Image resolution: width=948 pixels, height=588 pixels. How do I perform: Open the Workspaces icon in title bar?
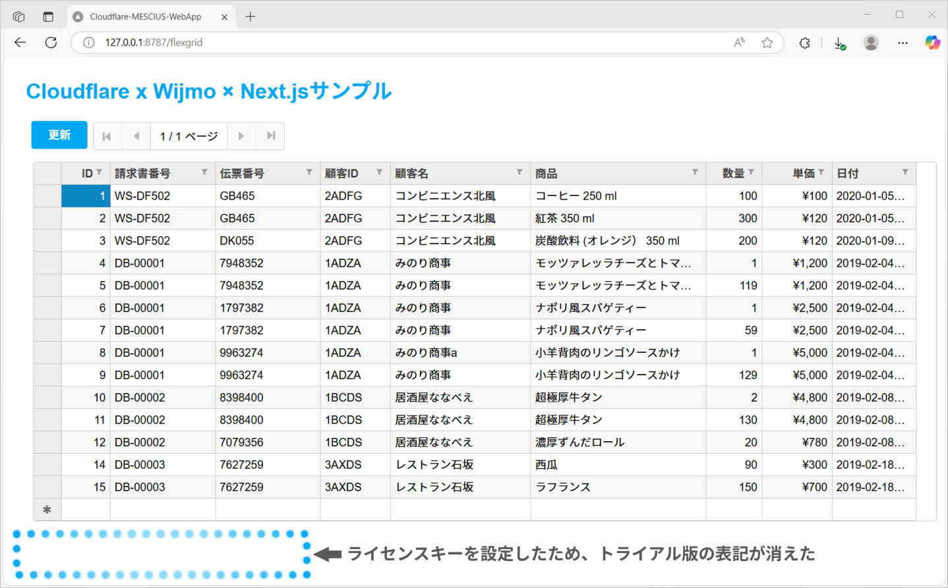point(18,16)
